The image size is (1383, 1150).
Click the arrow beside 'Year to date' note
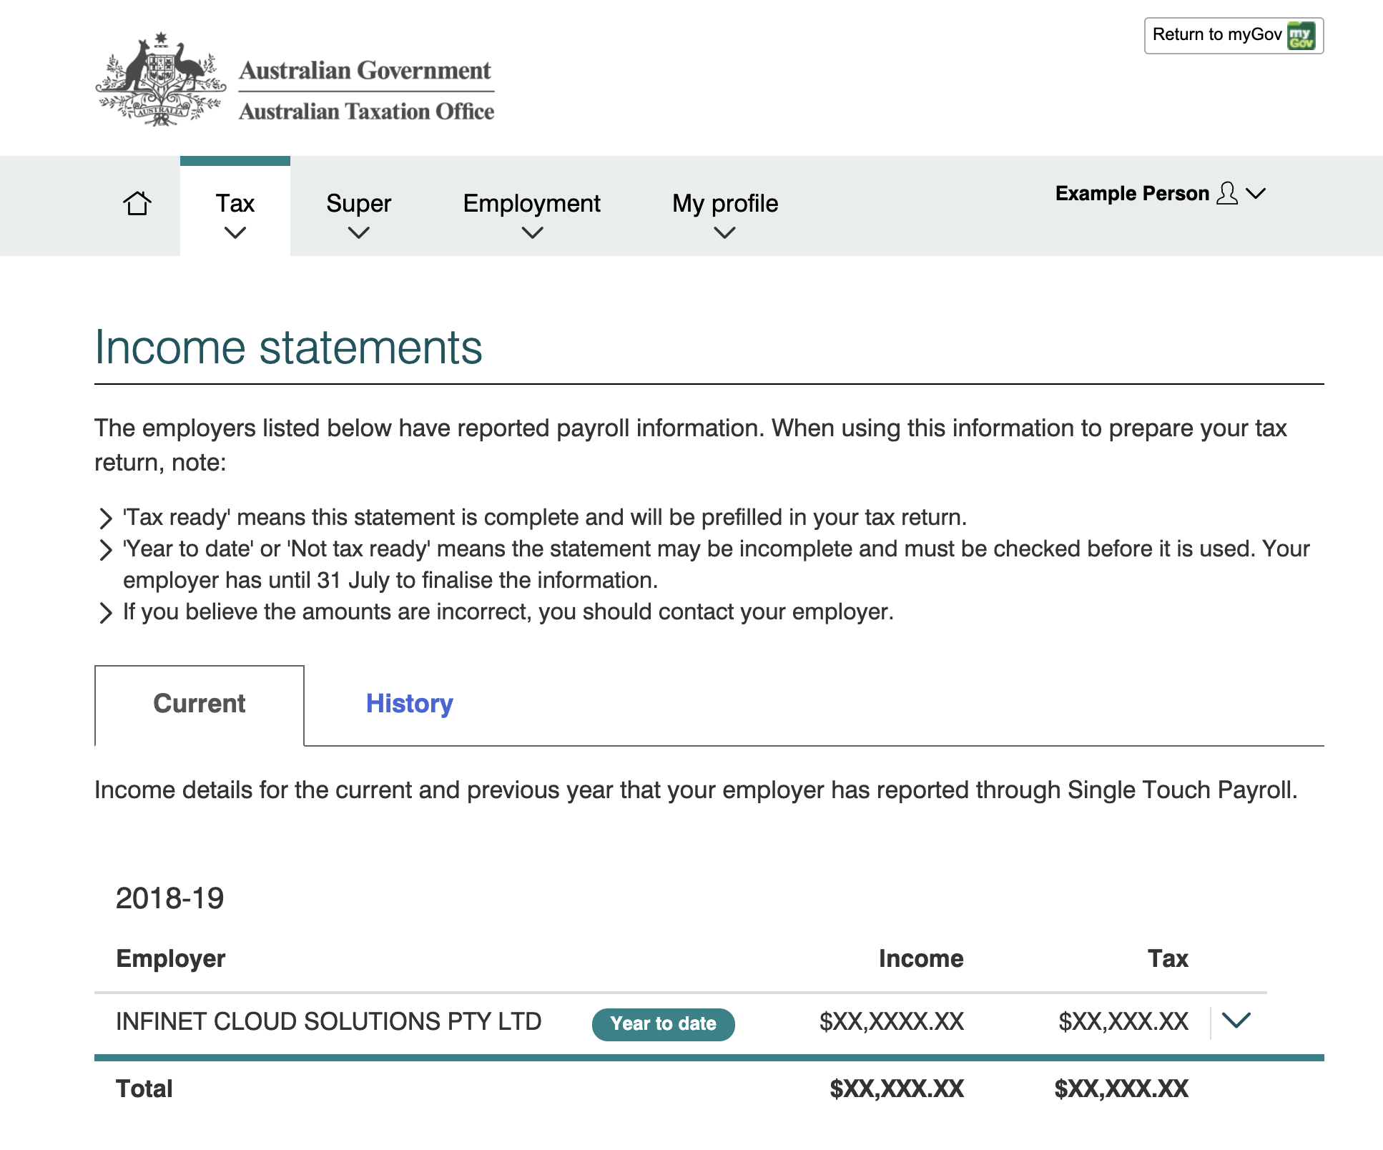pyautogui.click(x=106, y=549)
